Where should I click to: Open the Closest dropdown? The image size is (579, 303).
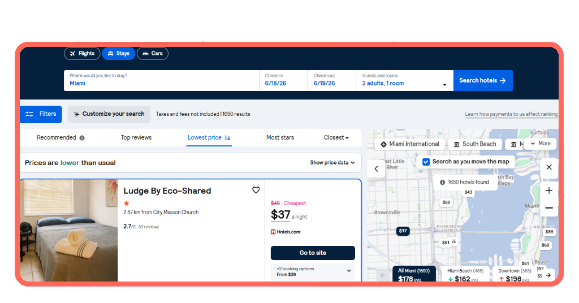(x=336, y=138)
